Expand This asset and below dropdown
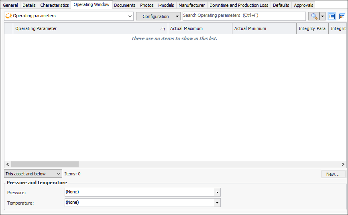The image size is (348, 215). [33, 174]
